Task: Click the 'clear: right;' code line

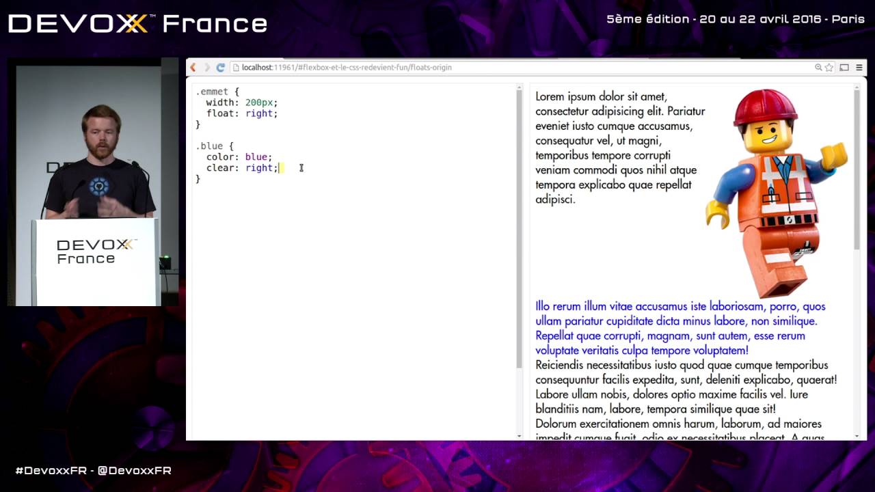Action: [x=242, y=168]
